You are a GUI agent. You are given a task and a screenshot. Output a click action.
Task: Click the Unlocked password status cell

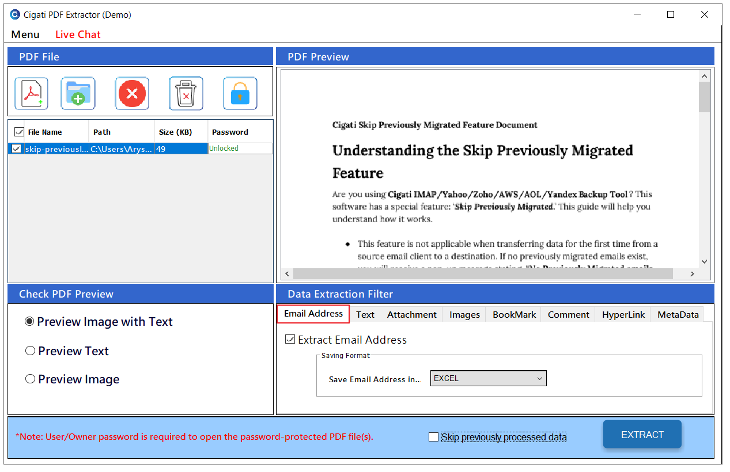click(x=240, y=149)
